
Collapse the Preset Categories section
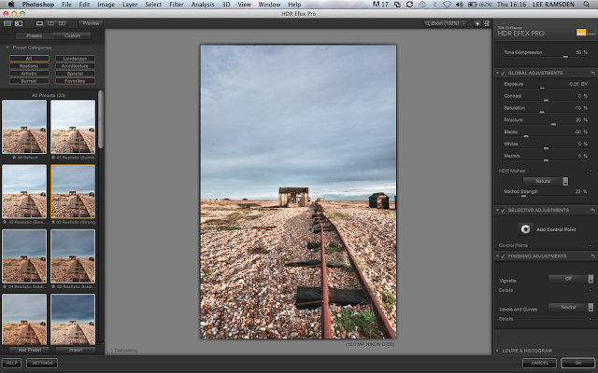click(7, 48)
